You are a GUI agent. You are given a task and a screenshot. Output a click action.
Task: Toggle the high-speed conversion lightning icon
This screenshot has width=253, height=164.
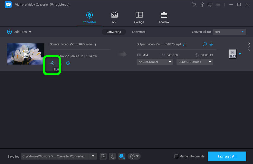pyautogui.click(x=112, y=156)
